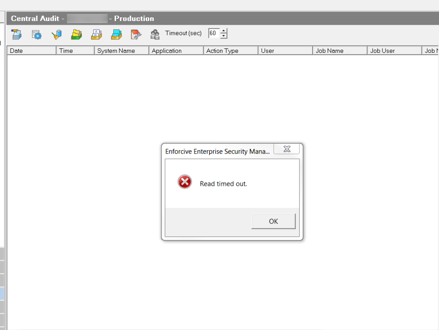Click the Central Audit Production title bar

(x=223, y=18)
